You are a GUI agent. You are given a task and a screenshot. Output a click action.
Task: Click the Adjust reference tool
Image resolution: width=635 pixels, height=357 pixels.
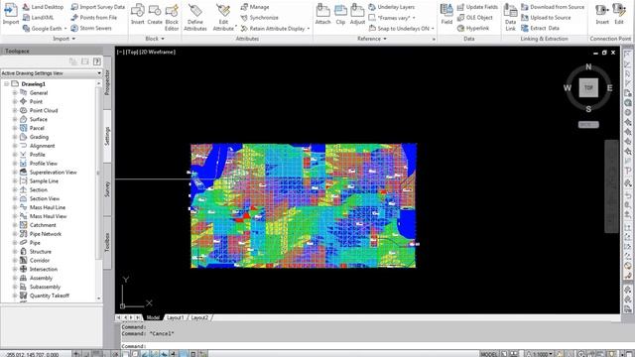click(357, 14)
